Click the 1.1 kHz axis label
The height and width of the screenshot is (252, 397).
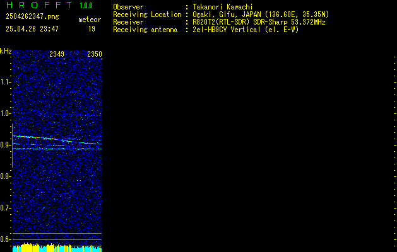click(x=5, y=82)
